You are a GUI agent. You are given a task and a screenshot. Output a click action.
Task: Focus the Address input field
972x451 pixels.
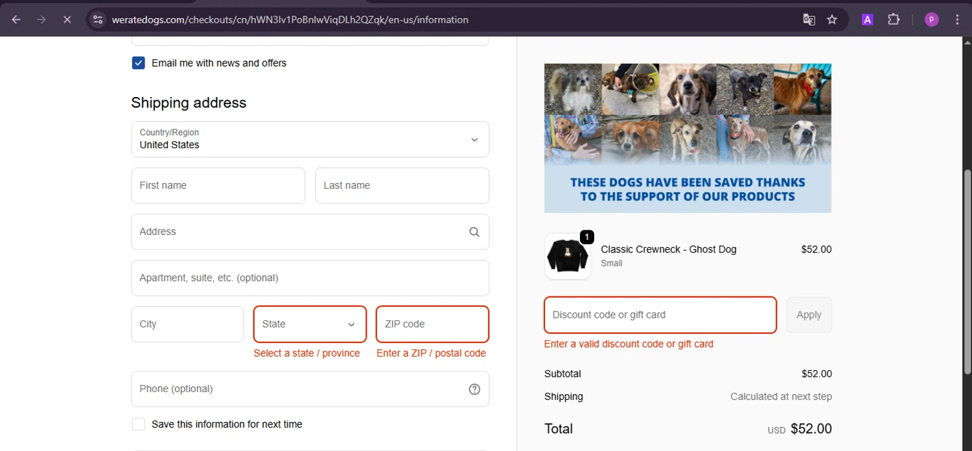310,232
